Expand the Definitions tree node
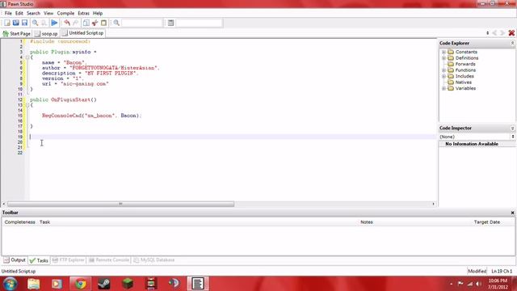This screenshot has width=517, height=291. point(443,58)
